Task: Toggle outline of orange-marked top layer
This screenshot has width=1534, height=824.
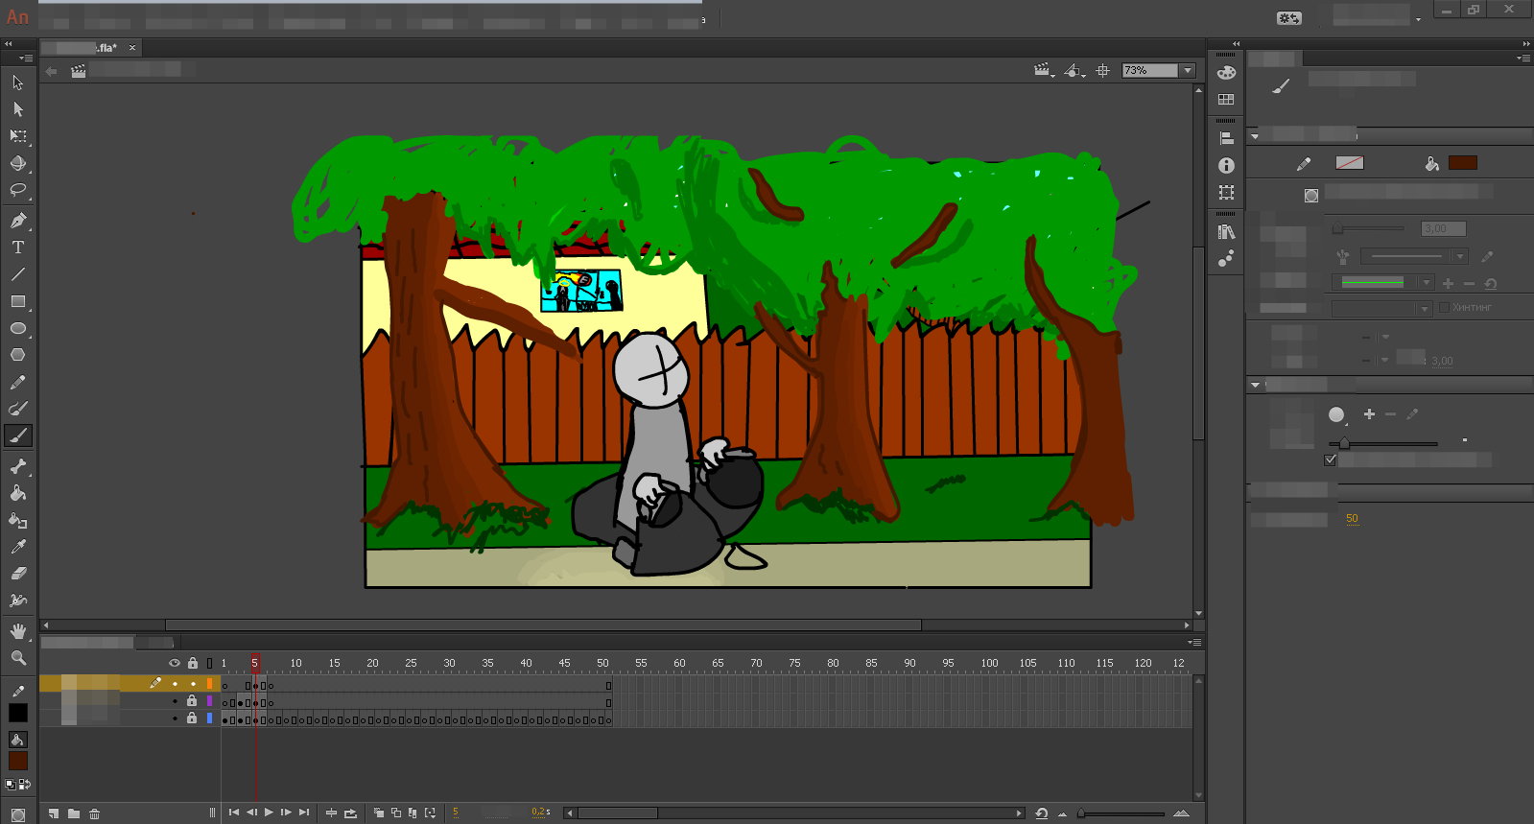Action: pos(209,684)
